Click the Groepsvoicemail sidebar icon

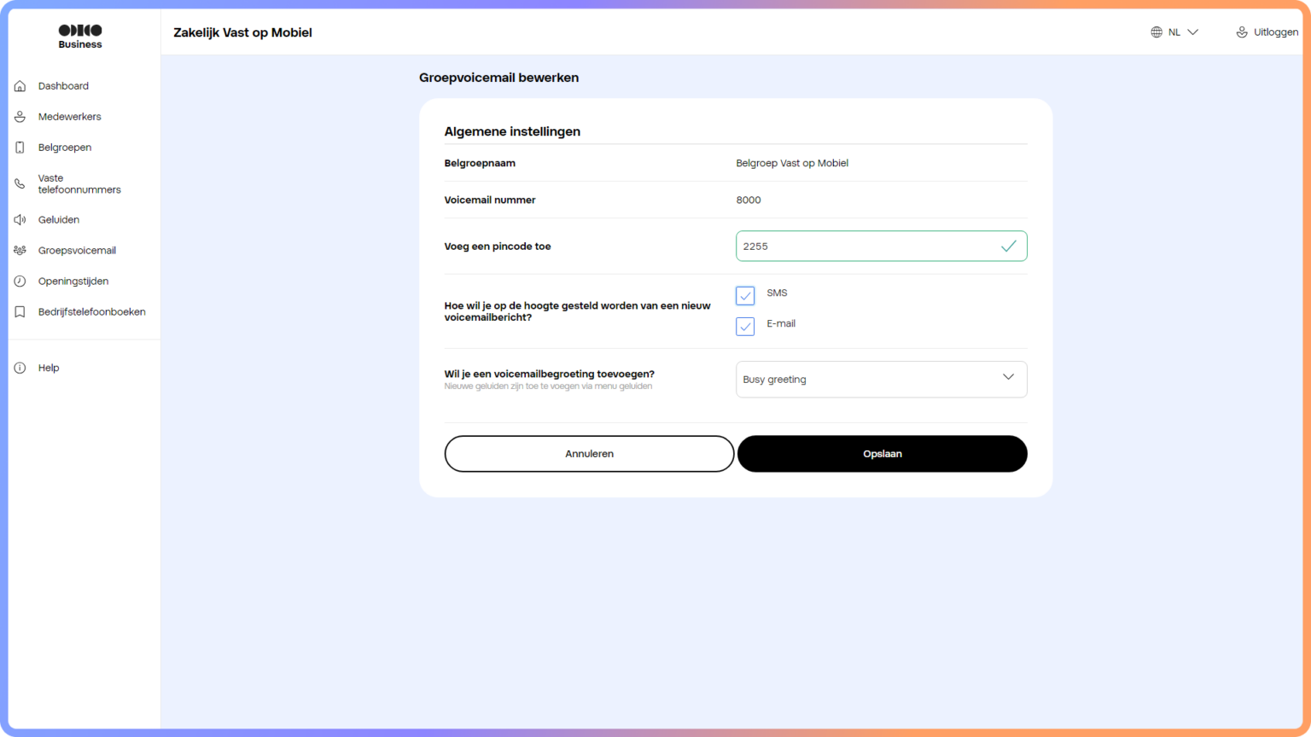pyautogui.click(x=19, y=250)
